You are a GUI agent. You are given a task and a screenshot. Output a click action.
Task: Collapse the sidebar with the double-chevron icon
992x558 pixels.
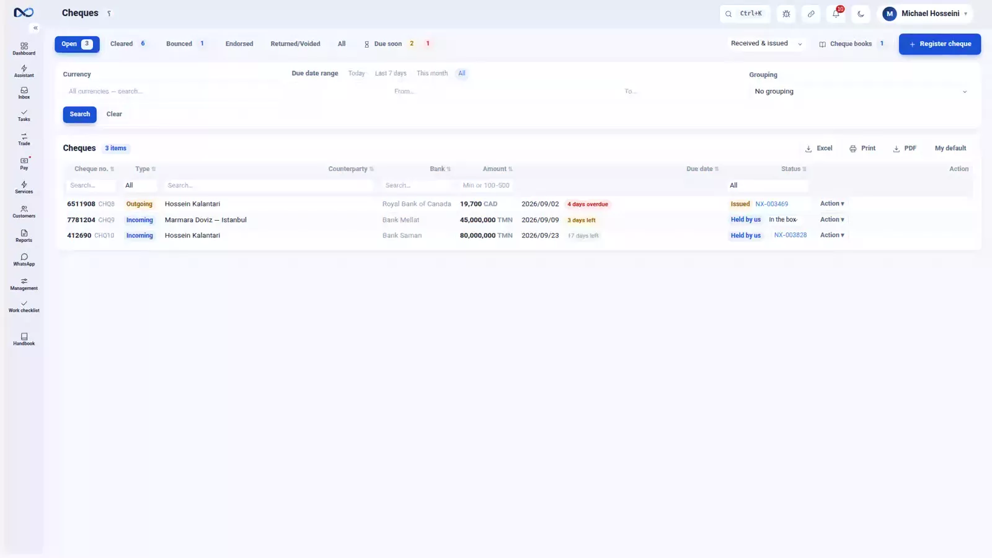pyautogui.click(x=35, y=28)
